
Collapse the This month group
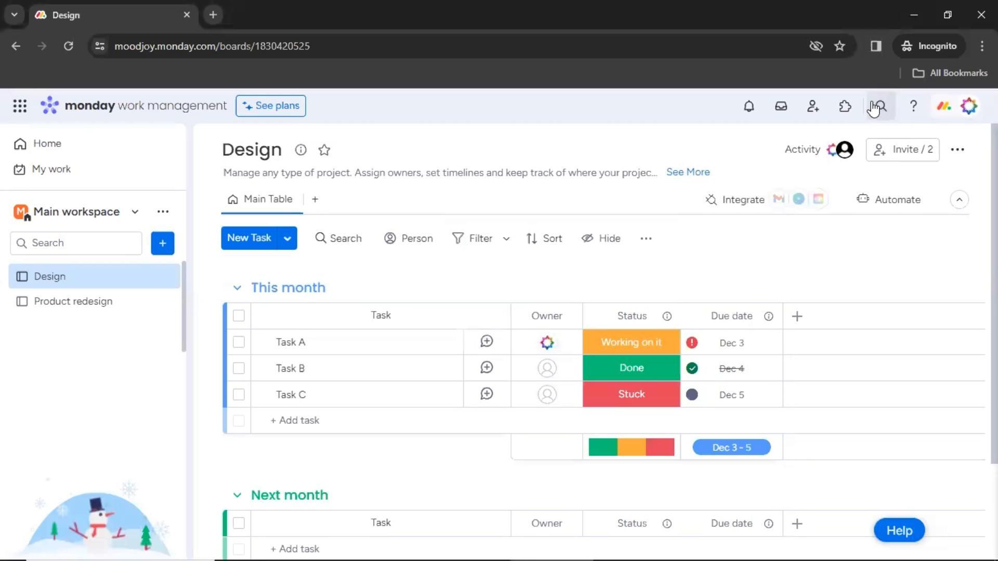(237, 288)
